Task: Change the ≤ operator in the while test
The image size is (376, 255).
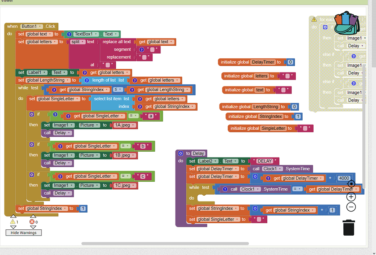Action: 119,89
